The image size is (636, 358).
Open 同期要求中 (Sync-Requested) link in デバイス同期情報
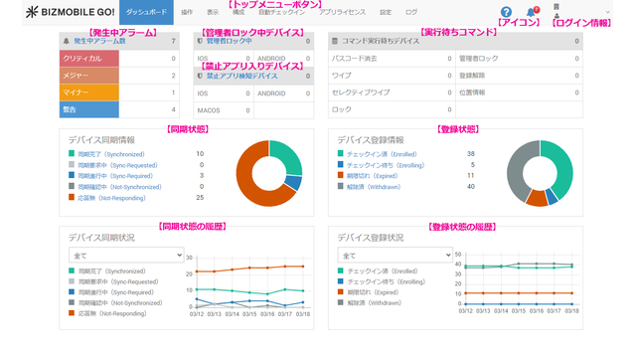117,165
